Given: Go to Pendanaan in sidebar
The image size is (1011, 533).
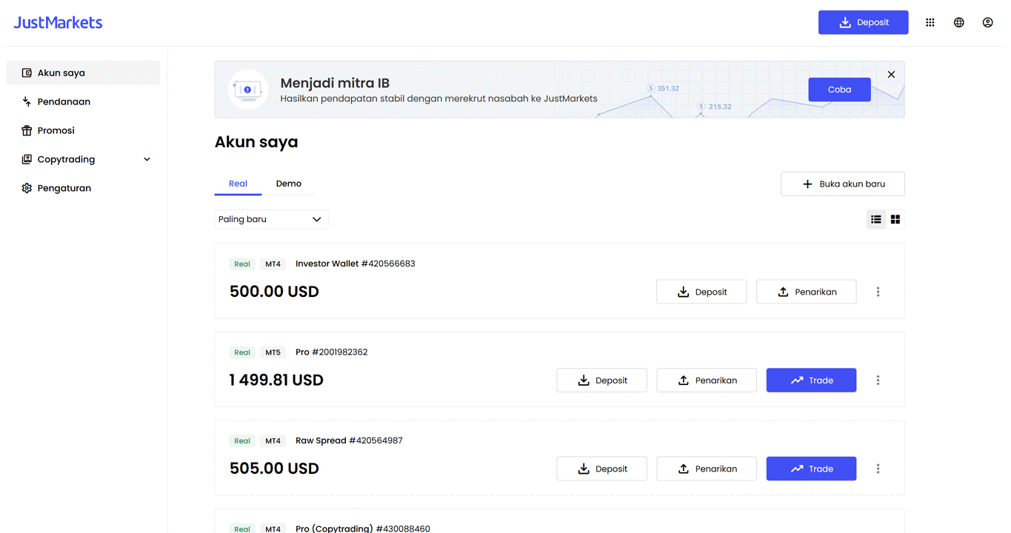Looking at the screenshot, I should click(83, 101).
